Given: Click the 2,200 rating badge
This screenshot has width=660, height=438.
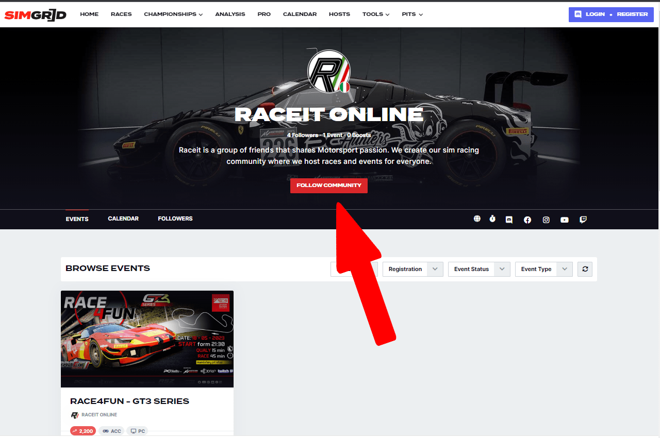Looking at the screenshot, I should 83,431.
